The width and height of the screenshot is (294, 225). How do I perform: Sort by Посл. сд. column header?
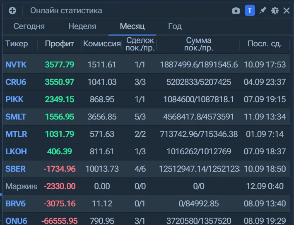click(x=265, y=44)
